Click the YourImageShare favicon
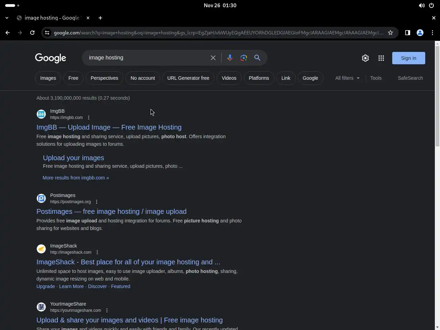The height and width of the screenshot is (330, 440). [41, 307]
